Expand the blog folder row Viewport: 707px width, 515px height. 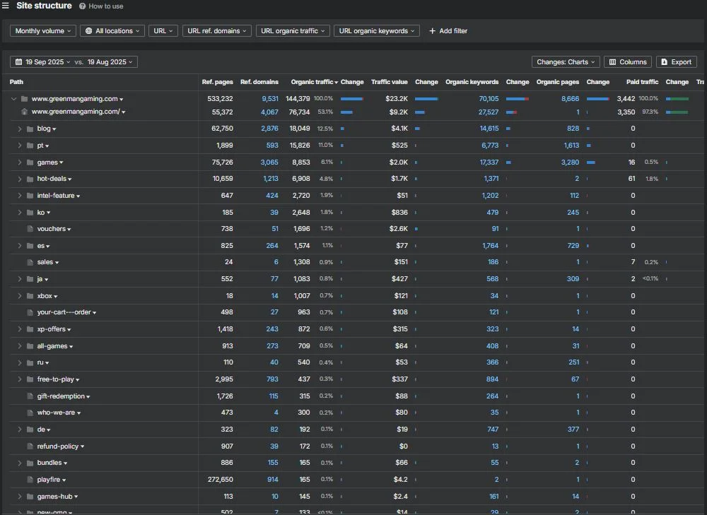19,129
